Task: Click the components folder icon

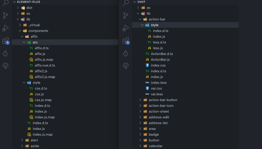Action: (x=25, y=31)
